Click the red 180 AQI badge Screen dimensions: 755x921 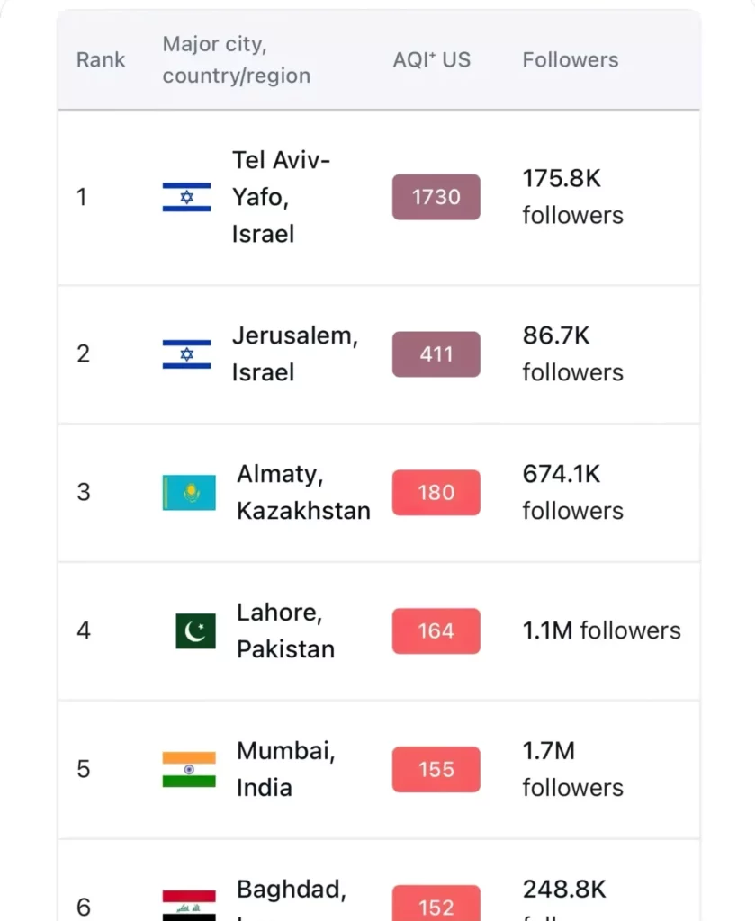click(x=436, y=493)
